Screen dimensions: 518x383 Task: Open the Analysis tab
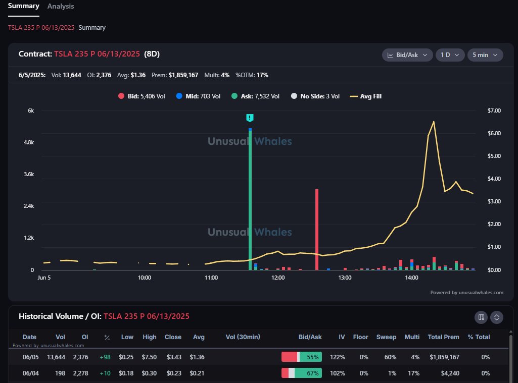click(x=61, y=6)
